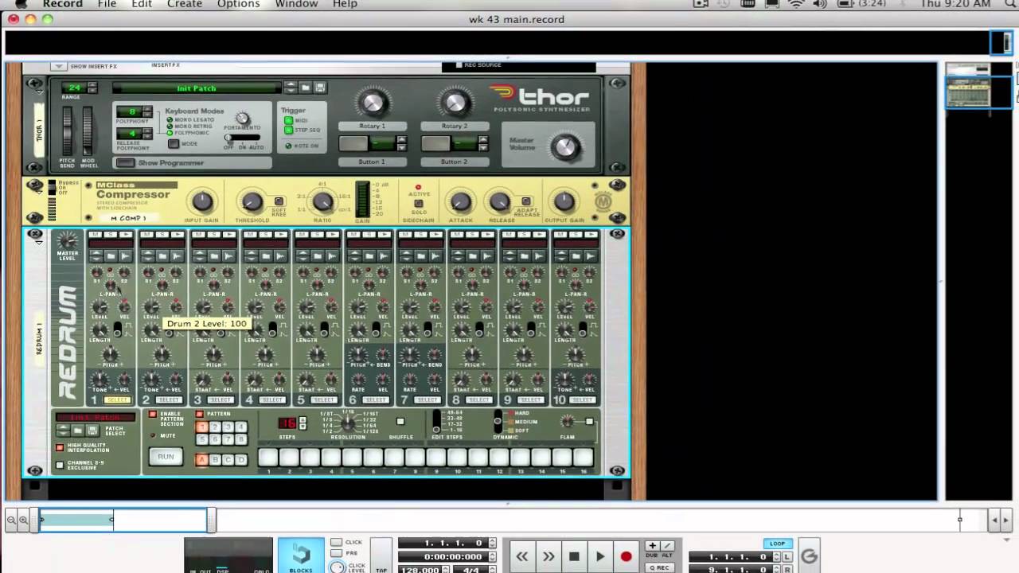Adjust Thor's Polyphony spinner
The width and height of the screenshot is (1019, 573).
point(147,112)
